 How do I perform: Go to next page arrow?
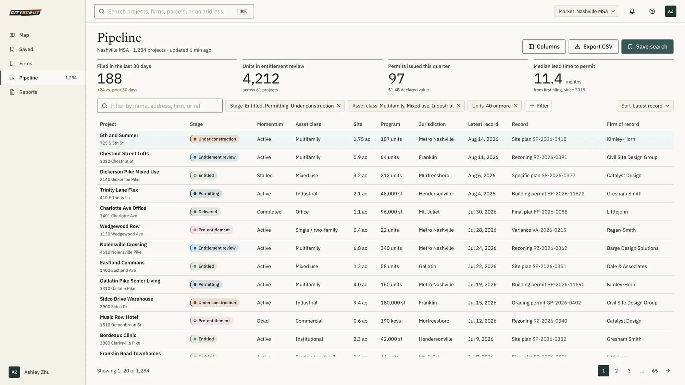pyautogui.click(x=668, y=371)
